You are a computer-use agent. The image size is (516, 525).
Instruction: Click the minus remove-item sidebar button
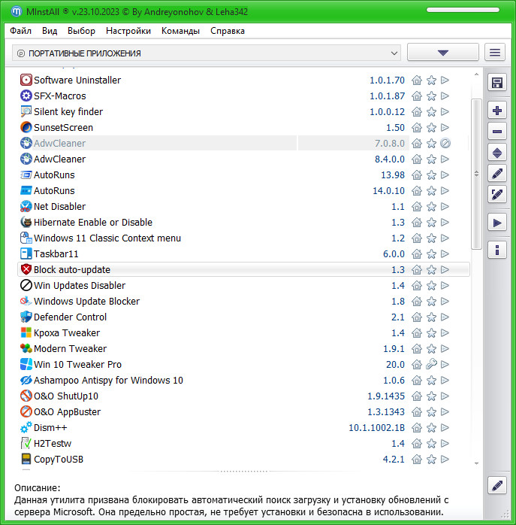pyautogui.click(x=496, y=132)
